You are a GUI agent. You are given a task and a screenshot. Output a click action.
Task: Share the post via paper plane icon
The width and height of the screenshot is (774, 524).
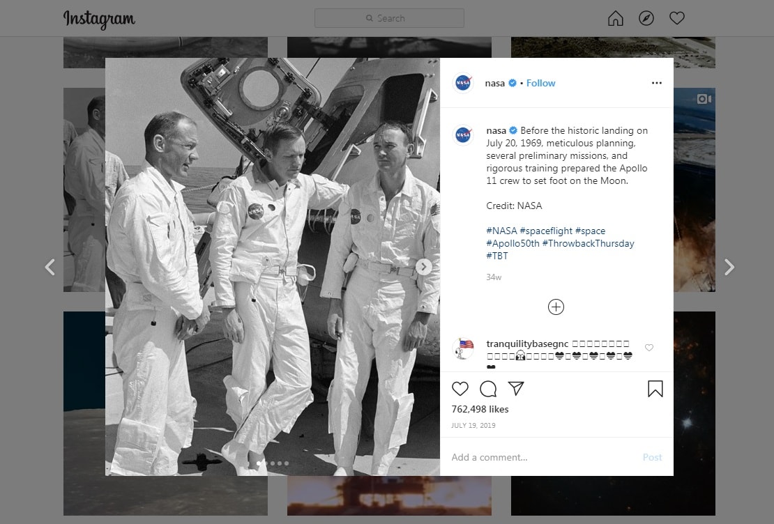point(516,389)
